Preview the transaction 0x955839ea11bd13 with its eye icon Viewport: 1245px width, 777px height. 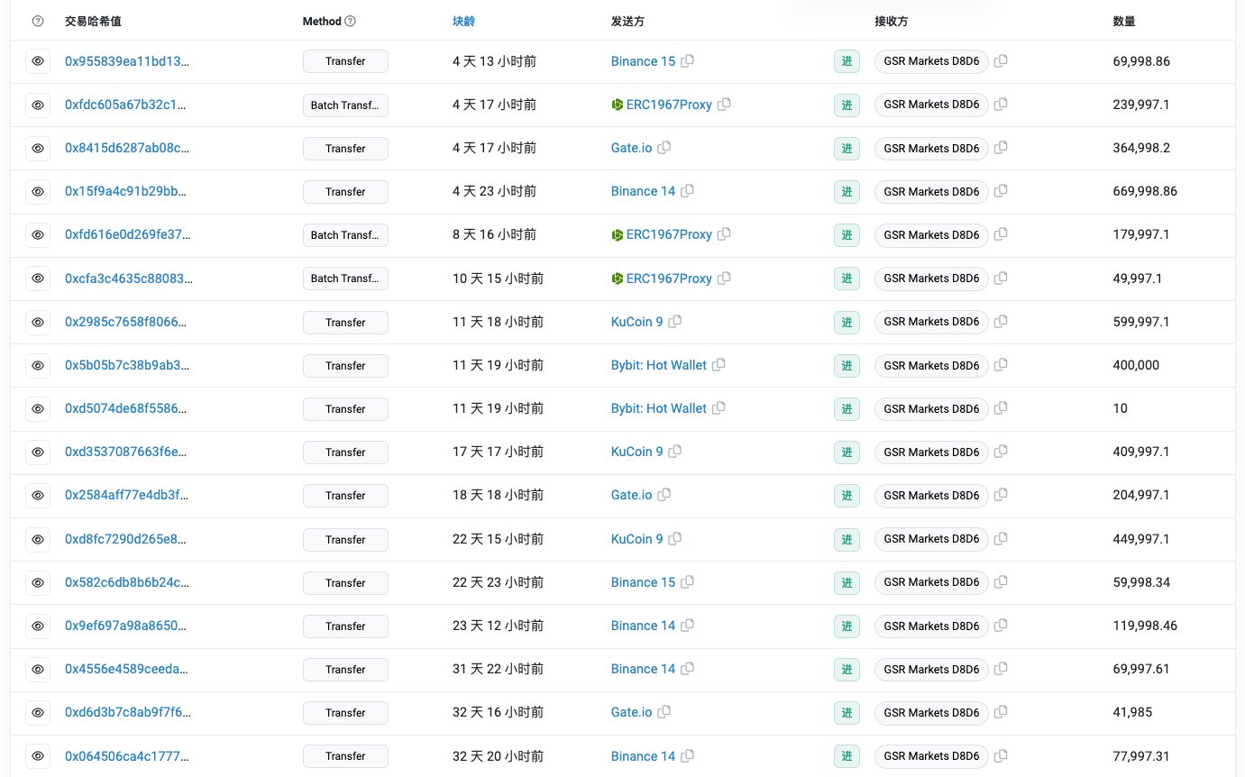(38, 61)
